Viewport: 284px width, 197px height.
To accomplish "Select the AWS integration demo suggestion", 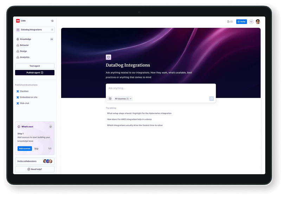I will (129, 119).
